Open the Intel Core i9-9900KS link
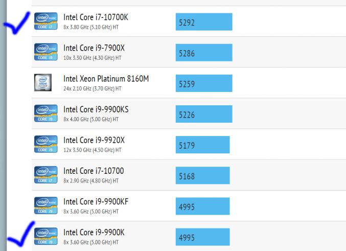Image resolution: width=346 pixels, height=251 pixels. click(96, 109)
